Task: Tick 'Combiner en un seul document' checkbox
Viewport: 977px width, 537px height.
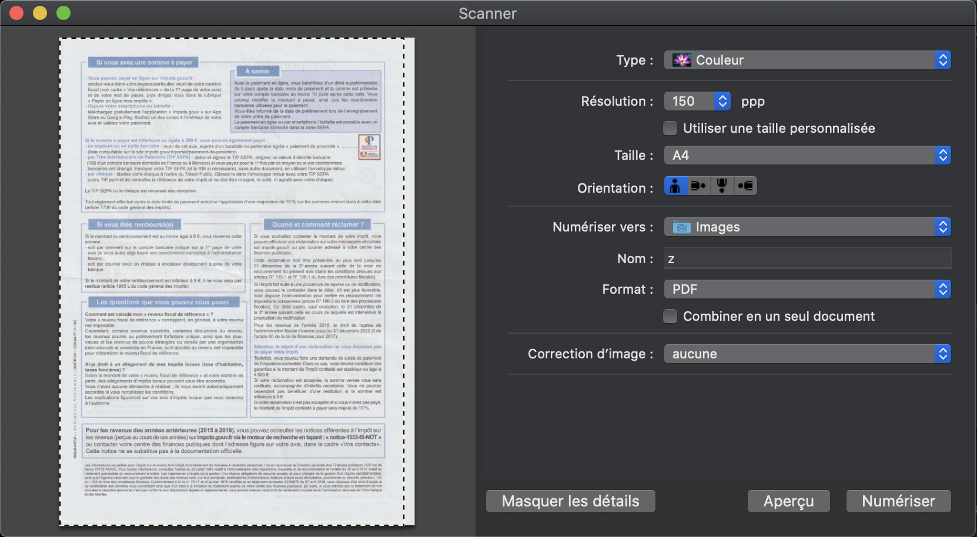Action: pyautogui.click(x=670, y=316)
